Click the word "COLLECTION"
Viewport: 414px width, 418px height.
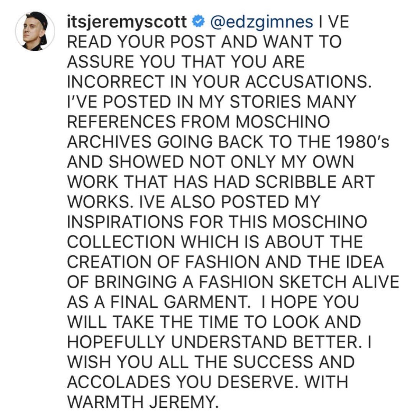click(x=121, y=242)
